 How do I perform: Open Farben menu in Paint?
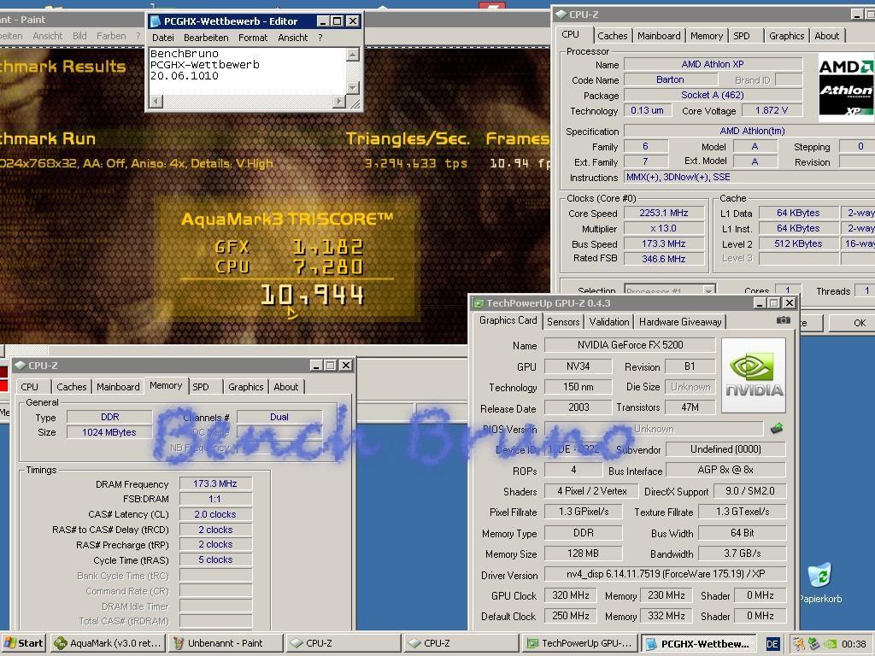(x=111, y=36)
